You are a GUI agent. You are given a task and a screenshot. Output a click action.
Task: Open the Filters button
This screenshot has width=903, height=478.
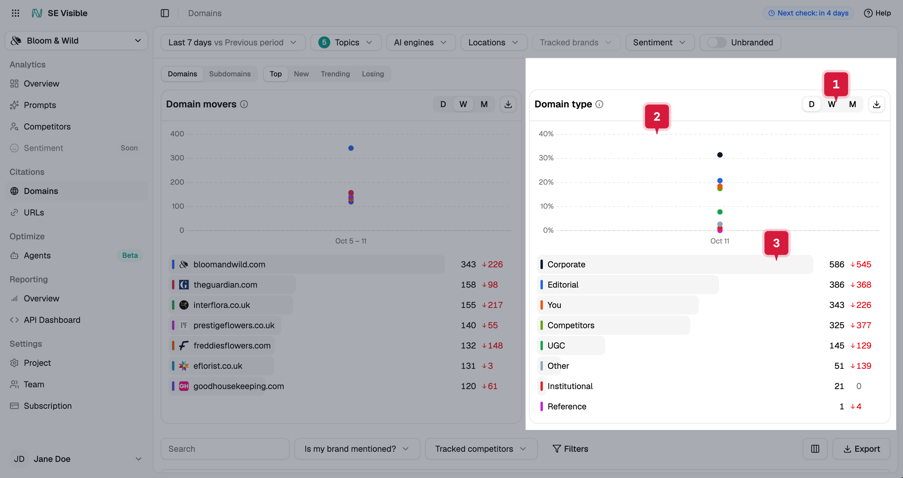click(570, 449)
